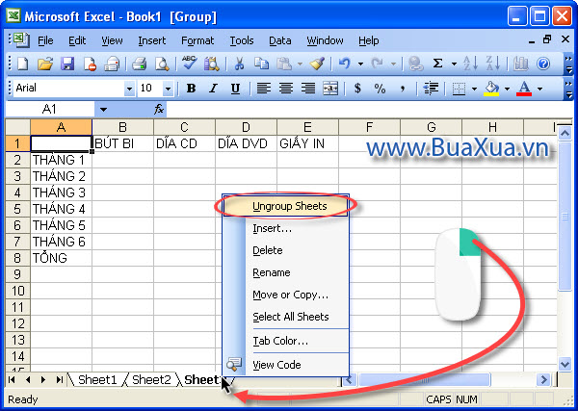This screenshot has width=578, height=411.
Task: Choose Select All Sheets option
Action: click(285, 317)
